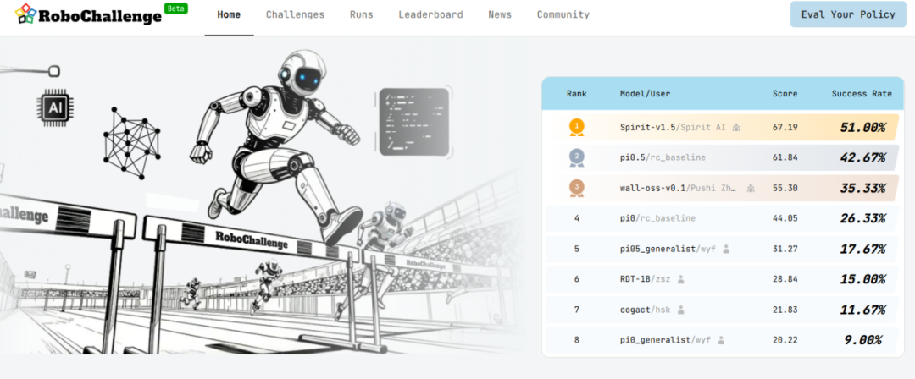Click the organization icon beside Pushi Zh…
This screenshot has height=379, width=915.
coord(751,188)
